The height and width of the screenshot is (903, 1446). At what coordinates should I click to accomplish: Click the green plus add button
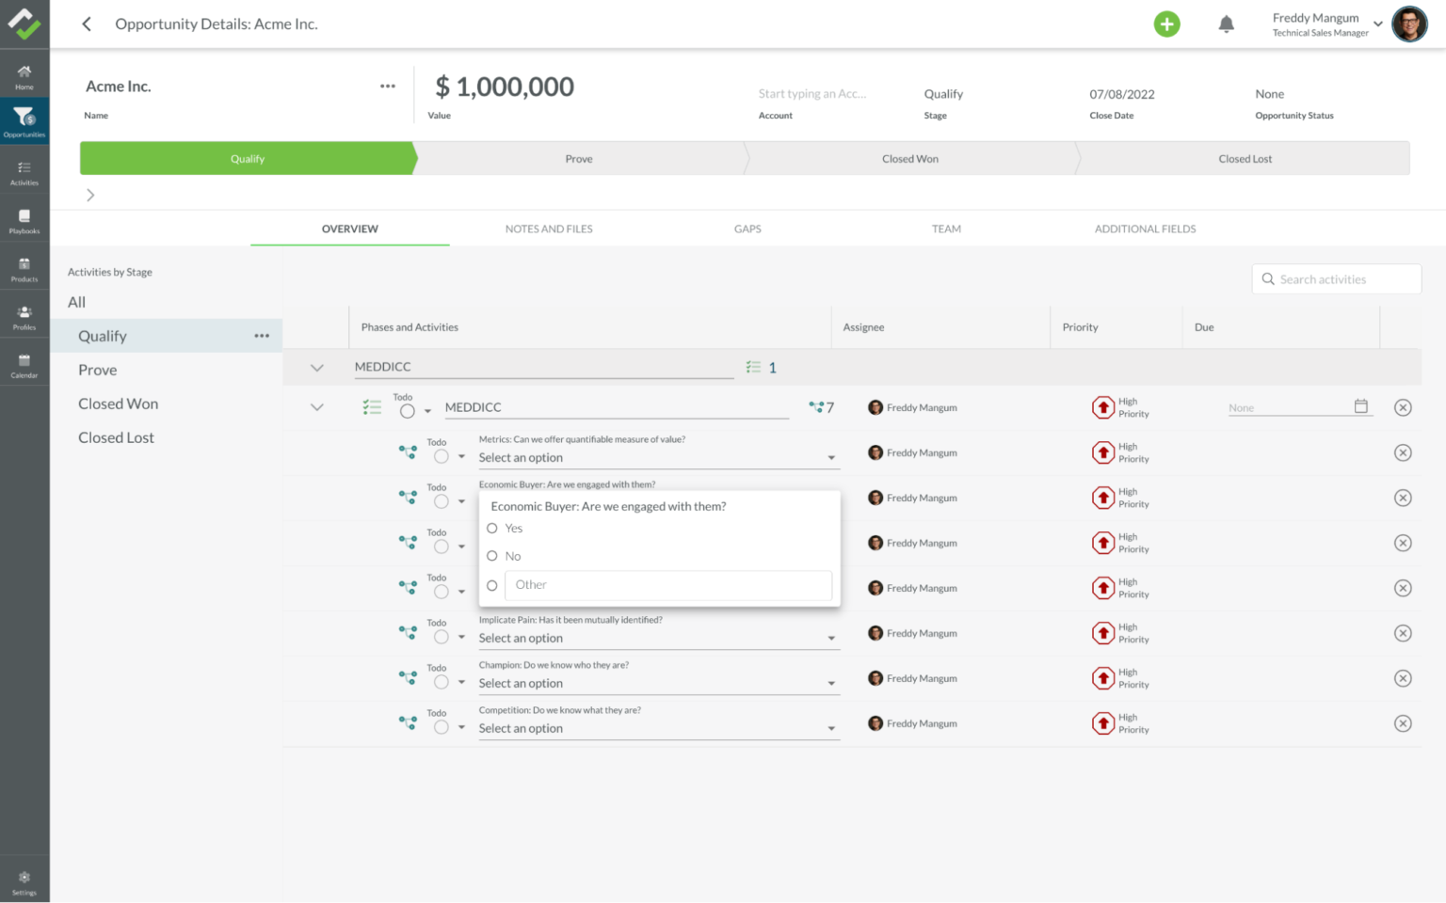1166,24
